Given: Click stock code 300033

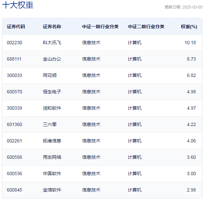Looking at the screenshot, I should [x=14, y=75].
